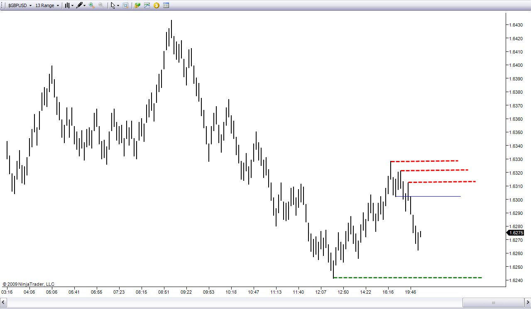Click the 03:16 time axis label
The width and height of the screenshot is (531, 309).
coord(7,292)
